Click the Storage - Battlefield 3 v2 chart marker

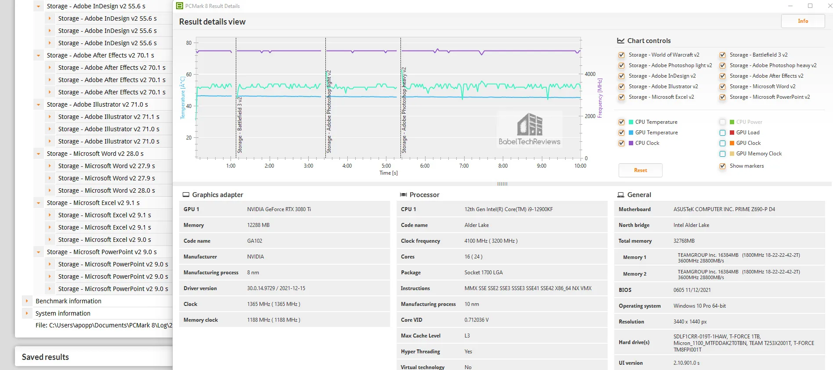[240, 125]
